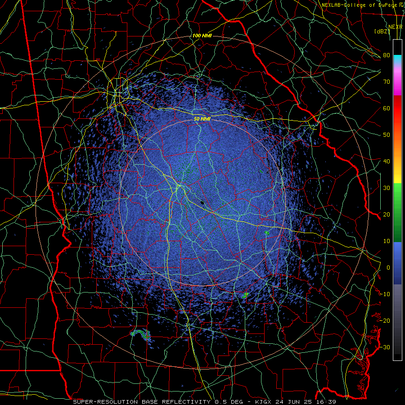The image size is (405, 405).
Task: Click the 10 value on the dBZ scale
Action: [387, 241]
